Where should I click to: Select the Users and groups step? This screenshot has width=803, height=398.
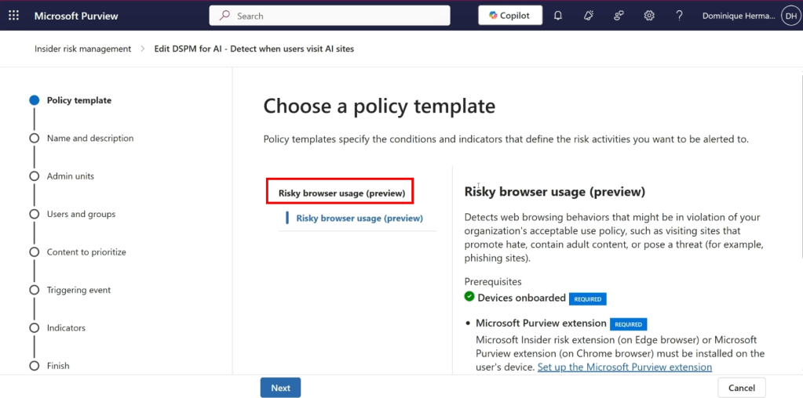click(x=81, y=215)
